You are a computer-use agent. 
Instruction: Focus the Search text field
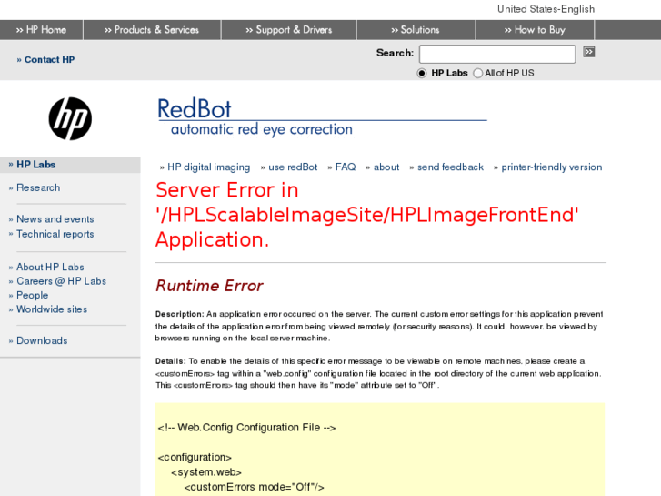497,54
